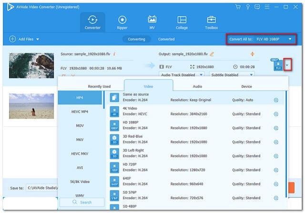Choose the 3D Left-Right preset
This screenshot has width=305, height=213.
coord(195,153)
